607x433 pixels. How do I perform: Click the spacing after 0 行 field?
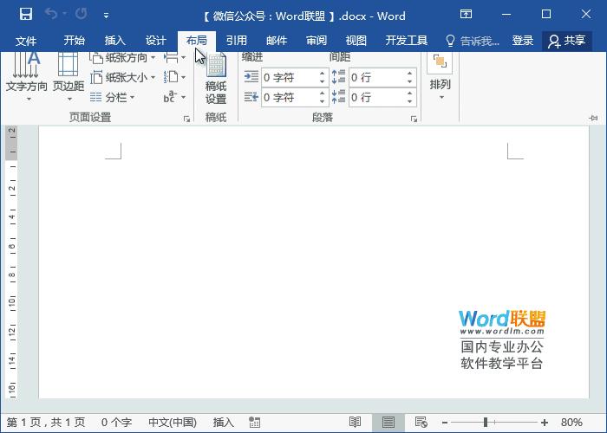(x=377, y=97)
